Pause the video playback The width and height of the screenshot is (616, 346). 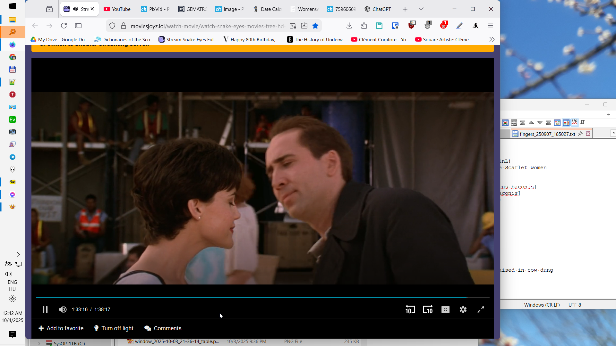click(x=45, y=309)
